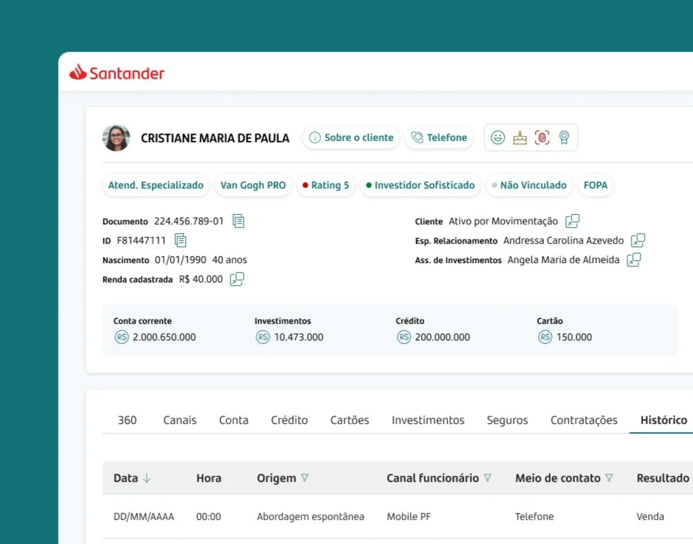Click the Investidor Sofisticado chip
Image resolution: width=693 pixels, height=544 pixels.
point(420,185)
